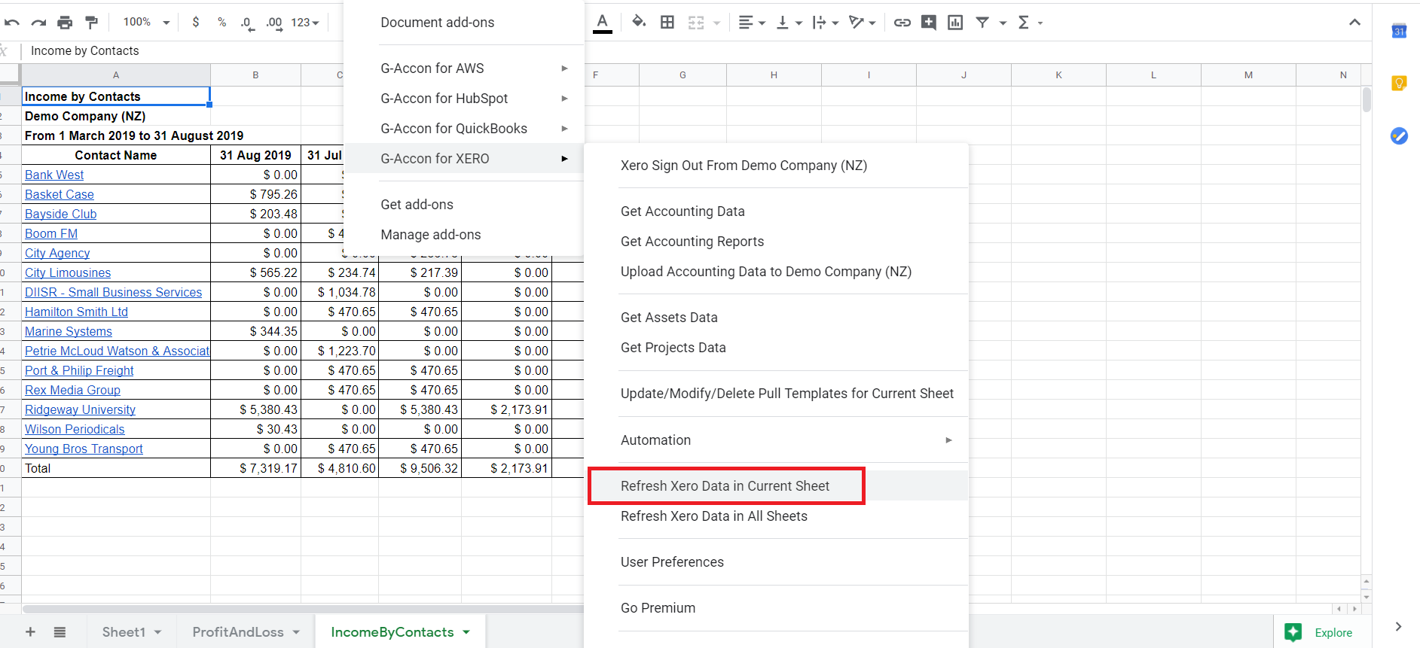Viewport: 1420px width, 648px height.
Task: Click Add Sheet plus icon
Action: click(30, 632)
